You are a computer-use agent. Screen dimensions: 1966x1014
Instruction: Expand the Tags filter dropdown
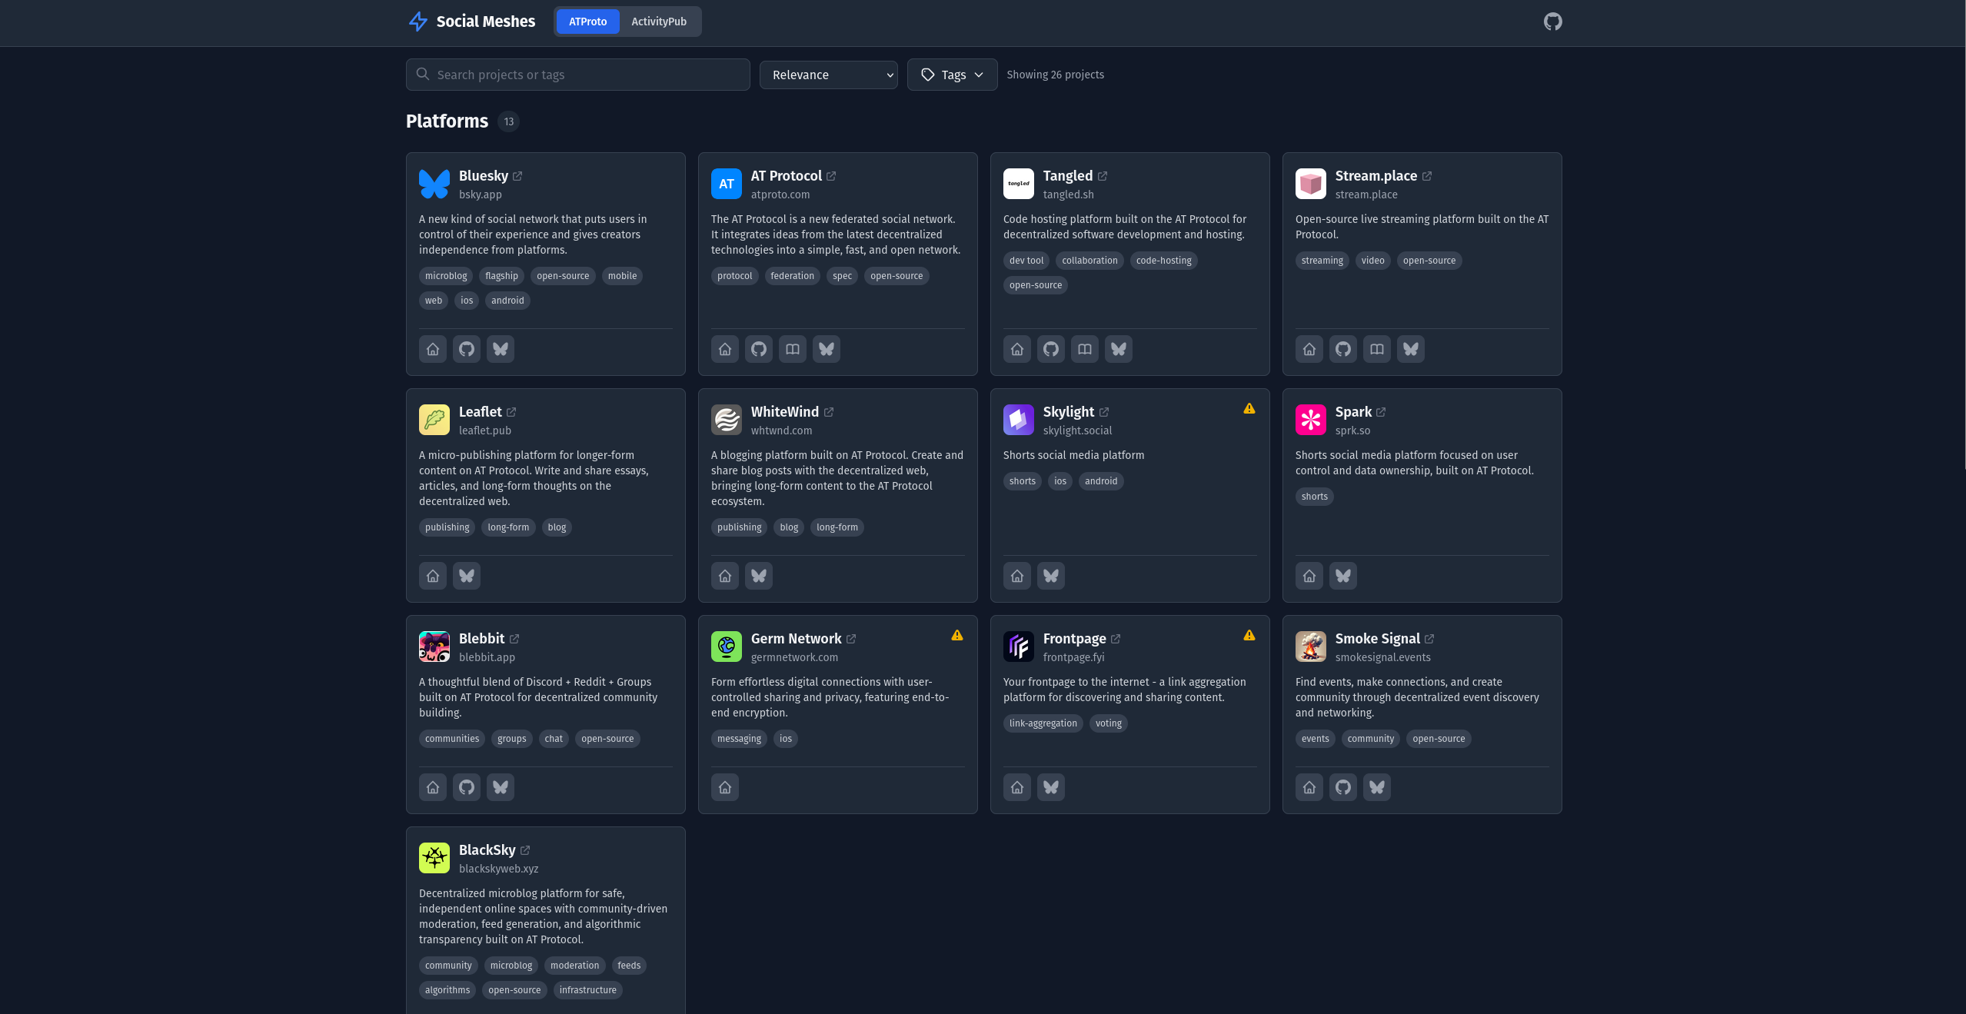click(x=952, y=75)
